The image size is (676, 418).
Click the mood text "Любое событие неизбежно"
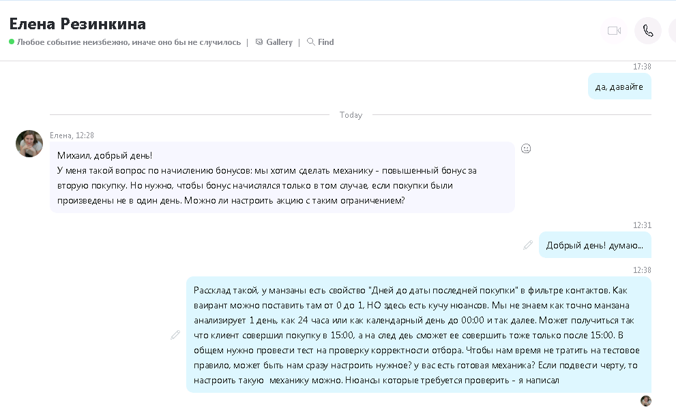tap(129, 42)
